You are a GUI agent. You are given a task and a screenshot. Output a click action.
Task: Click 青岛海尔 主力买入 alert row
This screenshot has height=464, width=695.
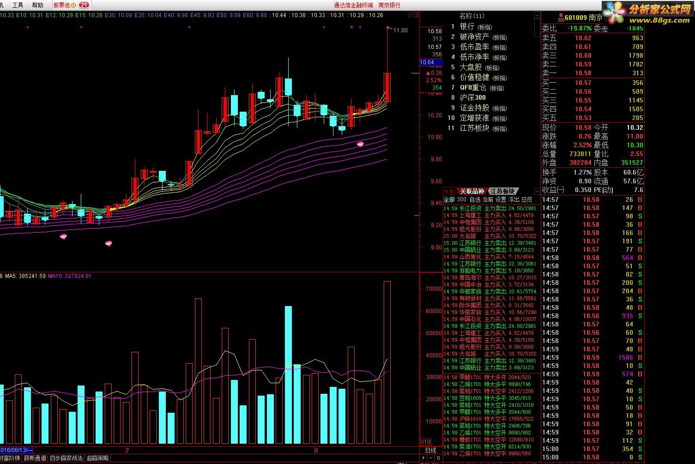(490, 278)
